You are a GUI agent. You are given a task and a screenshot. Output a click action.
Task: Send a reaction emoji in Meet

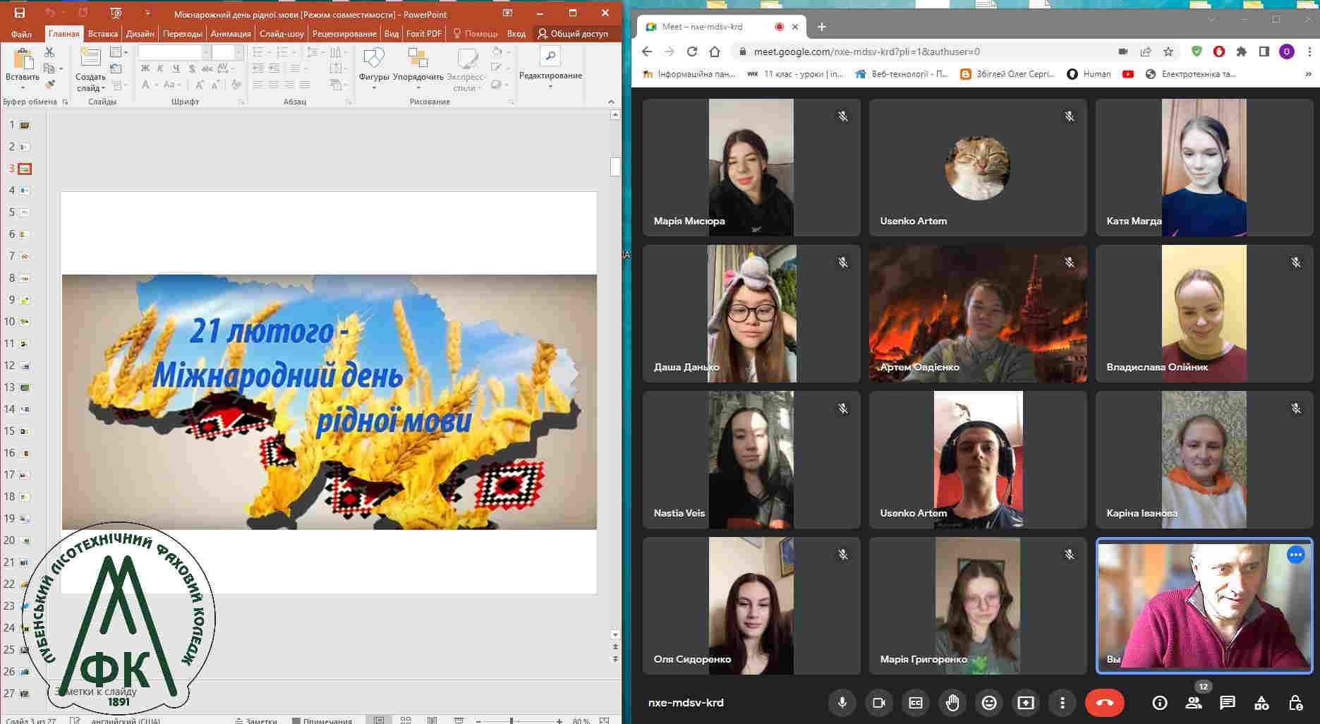pyautogui.click(x=989, y=703)
